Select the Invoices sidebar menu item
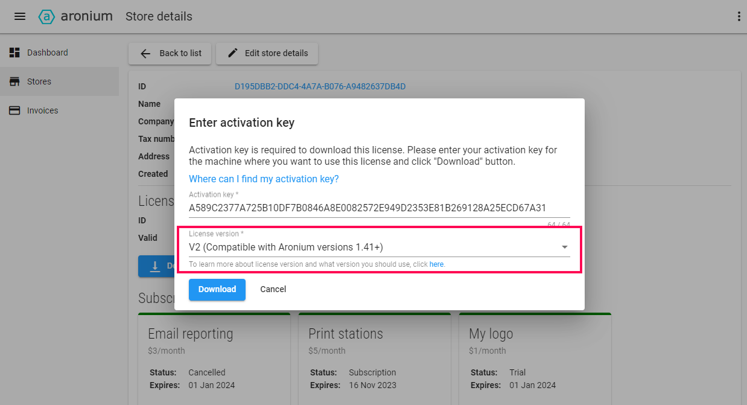The image size is (747, 405). pos(43,110)
